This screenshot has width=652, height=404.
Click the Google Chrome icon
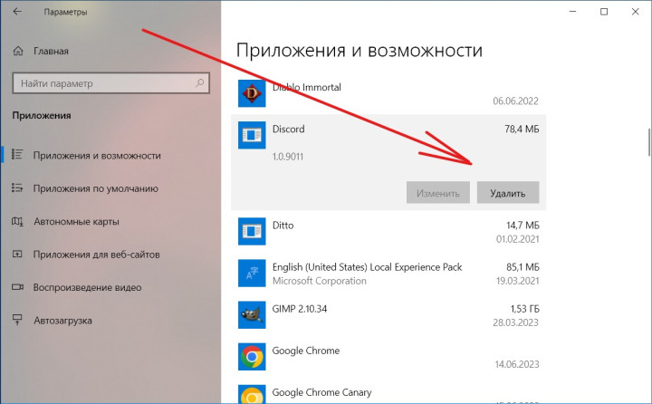(x=251, y=357)
